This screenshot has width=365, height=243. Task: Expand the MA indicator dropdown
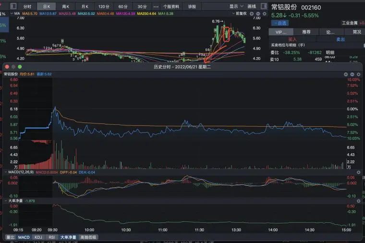12,13
